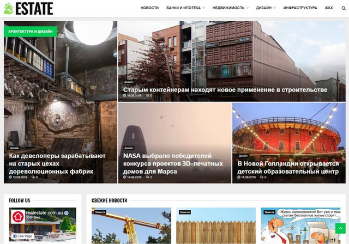The width and height of the screenshot is (349, 244).
Task: Open article about old containers in construction
Action: click(225, 89)
